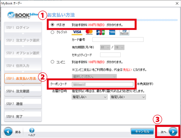Screen dimensions: 181x138
Task: Select the コンビニ payment radio button
Action: click(52, 62)
